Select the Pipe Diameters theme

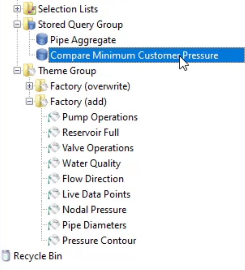94,225
